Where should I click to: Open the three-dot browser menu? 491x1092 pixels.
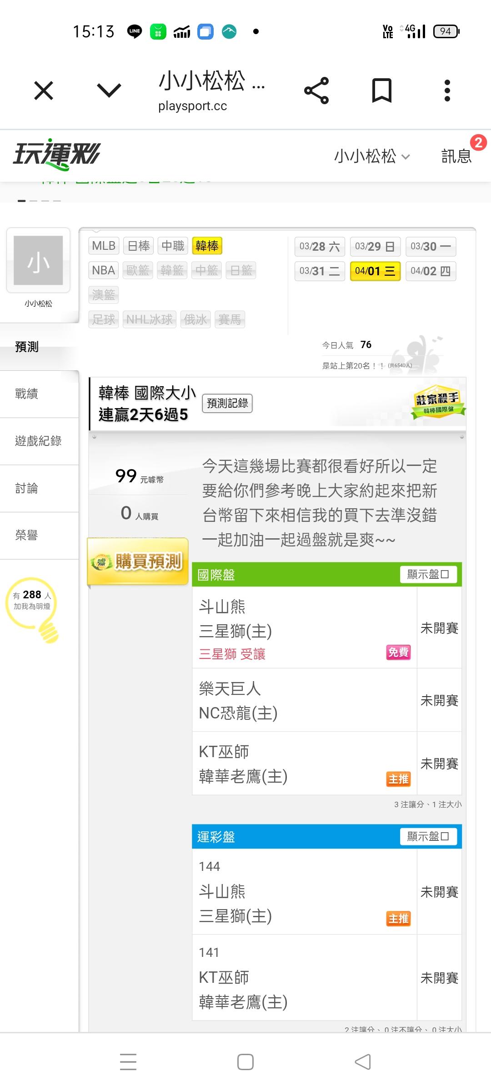[447, 91]
